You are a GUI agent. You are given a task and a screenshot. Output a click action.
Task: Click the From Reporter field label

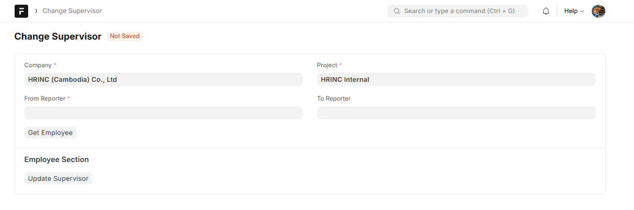(45, 98)
